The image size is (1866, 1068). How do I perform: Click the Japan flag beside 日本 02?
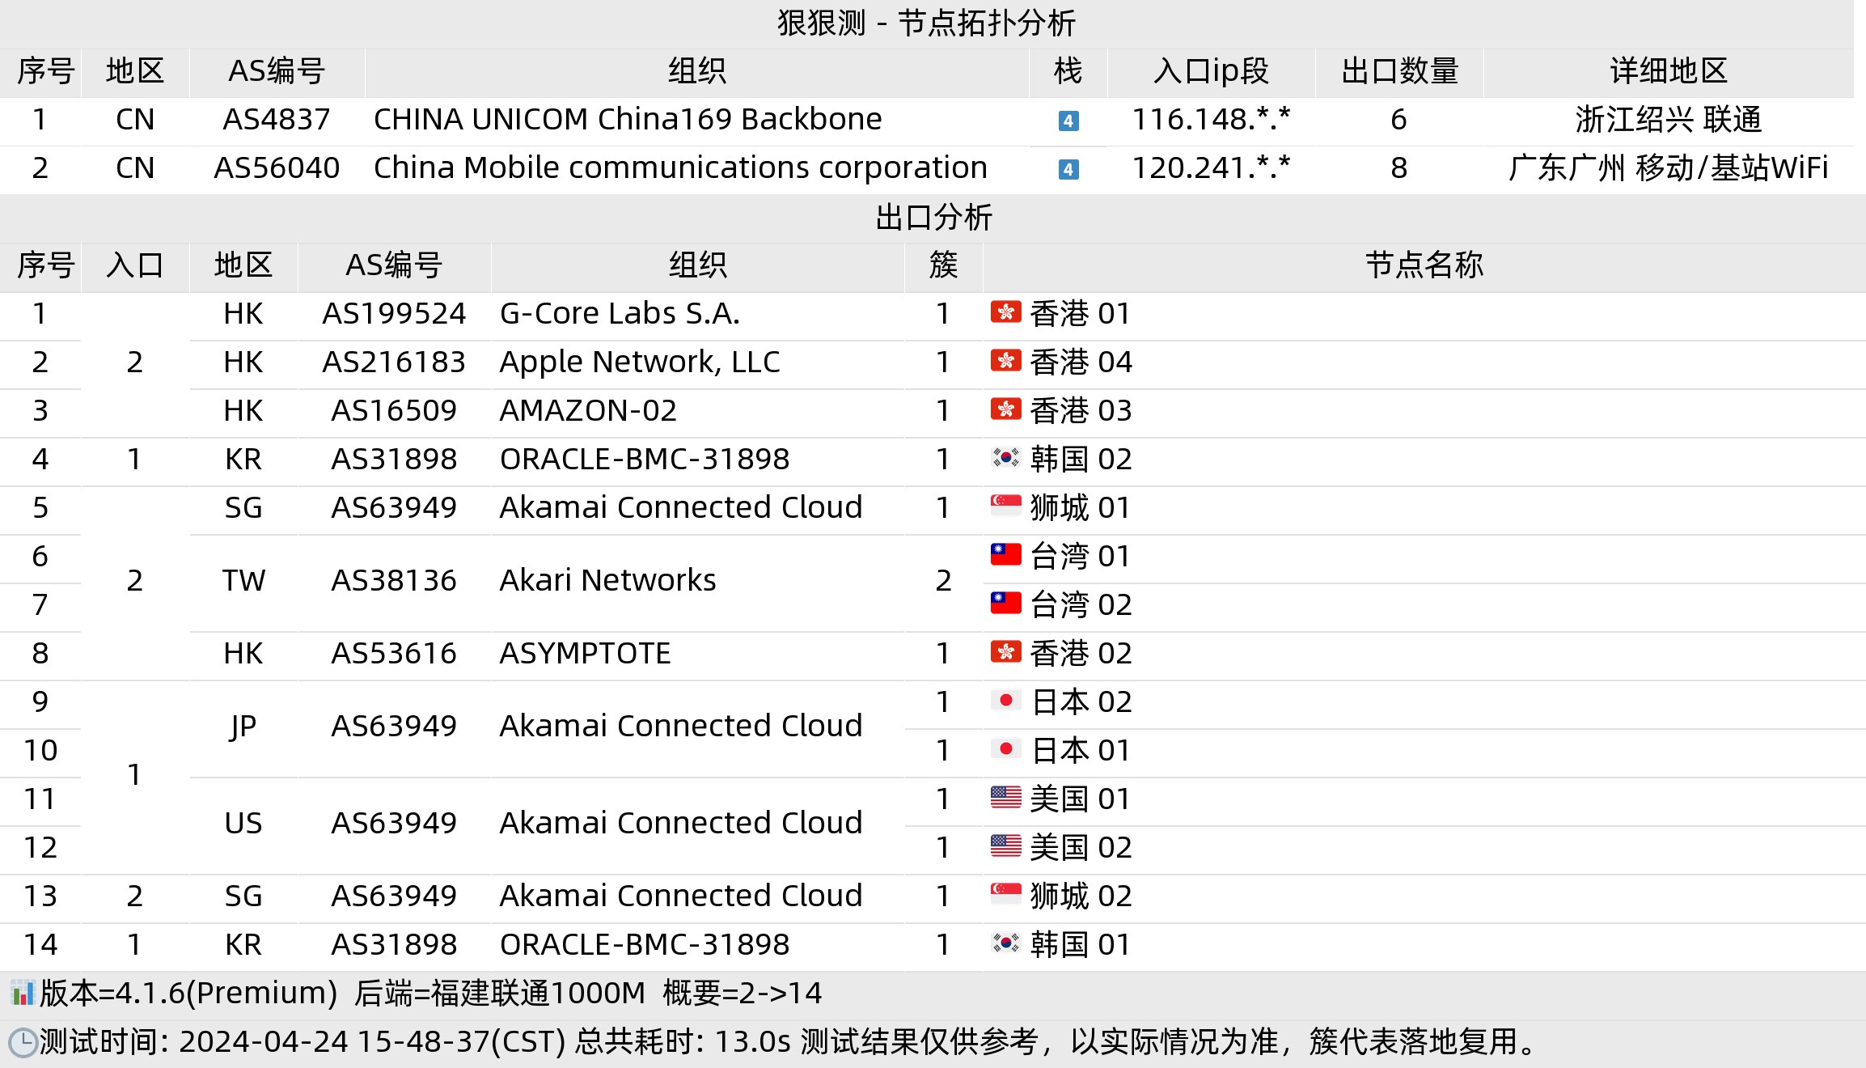tap(1005, 701)
